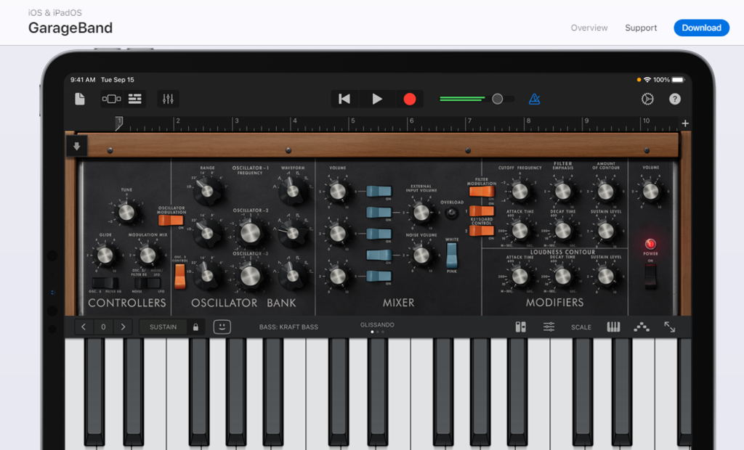Click the Modulation Mix knob
Image resolution: width=744 pixels, height=450 pixels.
click(x=147, y=255)
